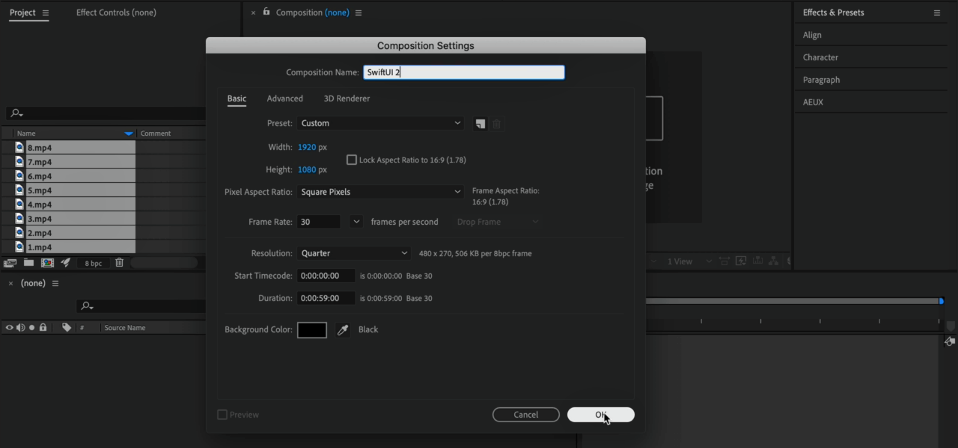Open the Pixel Aspect Ratio dropdown
The height and width of the screenshot is (448, 958).
pyautogui.click(x=380, y=192)
